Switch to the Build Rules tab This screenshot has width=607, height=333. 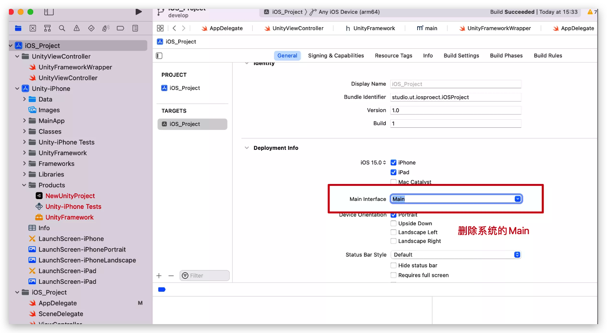[x=548, y=55]
